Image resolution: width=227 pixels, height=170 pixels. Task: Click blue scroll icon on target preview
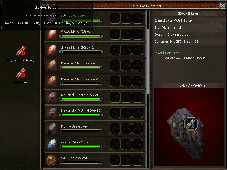click(191, 124)
